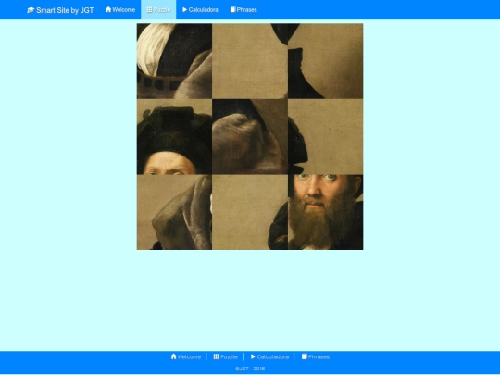
Task: Click the grid icon in the footer
Action: [216, 356]
